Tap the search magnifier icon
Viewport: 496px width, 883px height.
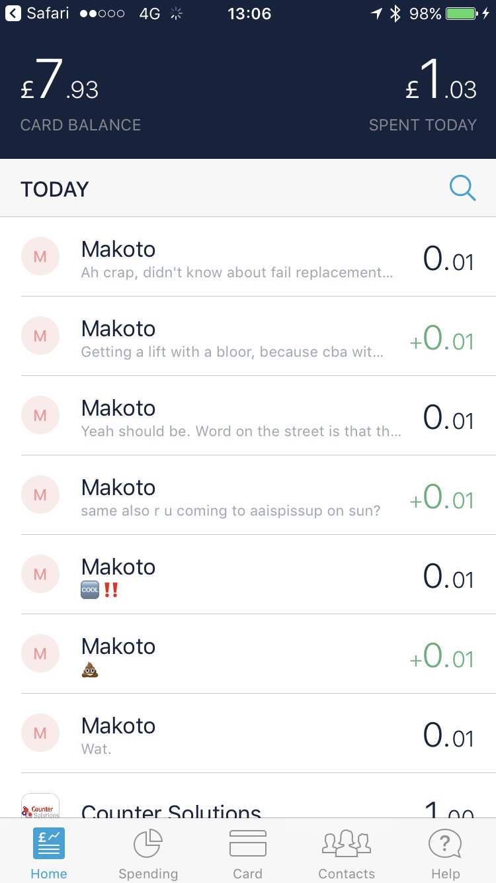(x=462, y=189)
